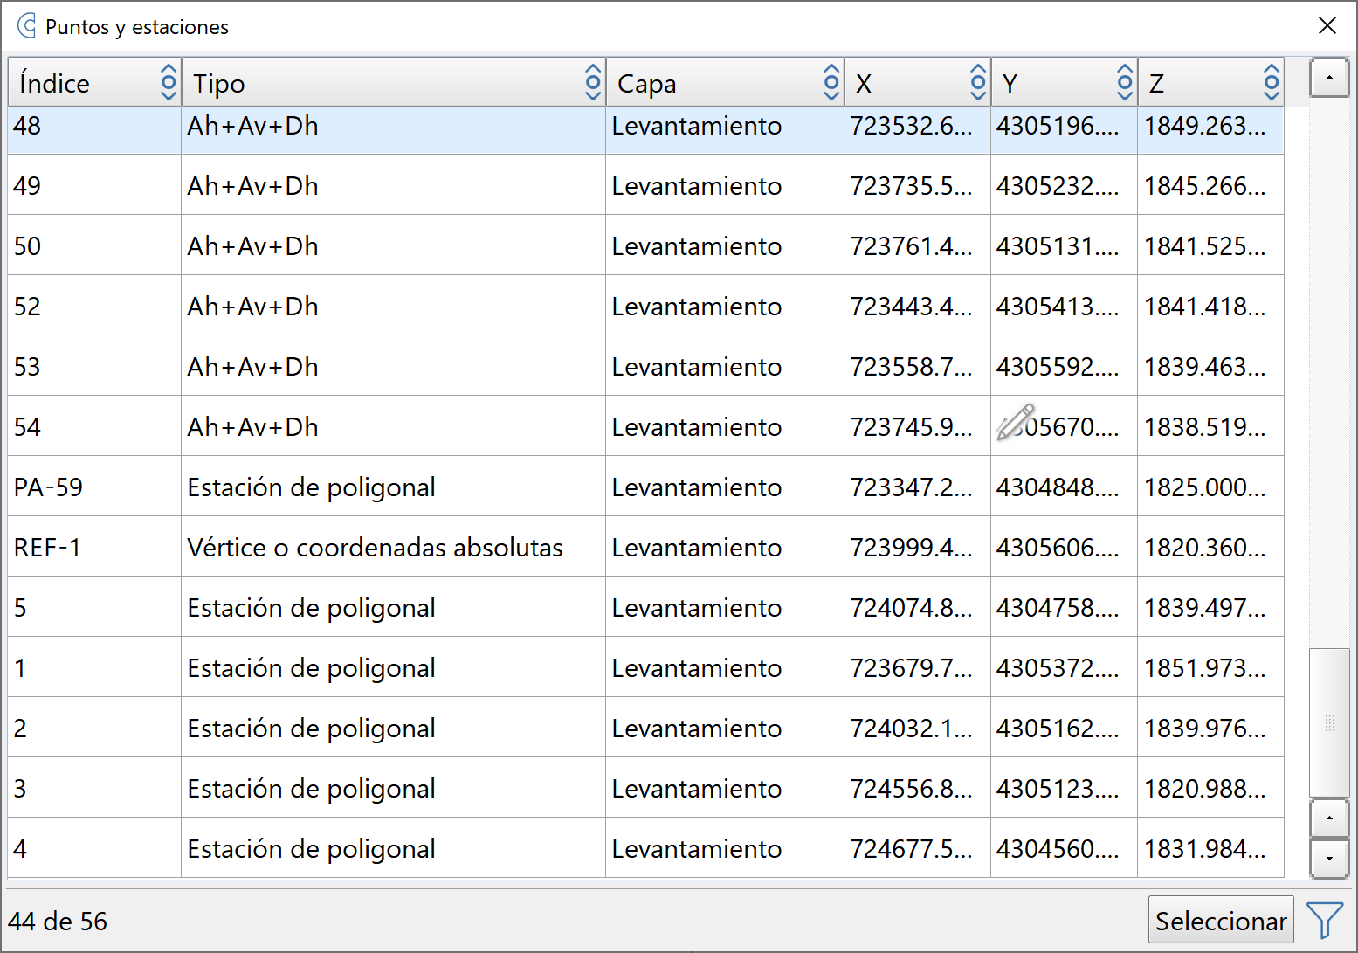Click Z value 1820.360... cell
This screenshot has width=1358, height=953.
point(1210,547)
